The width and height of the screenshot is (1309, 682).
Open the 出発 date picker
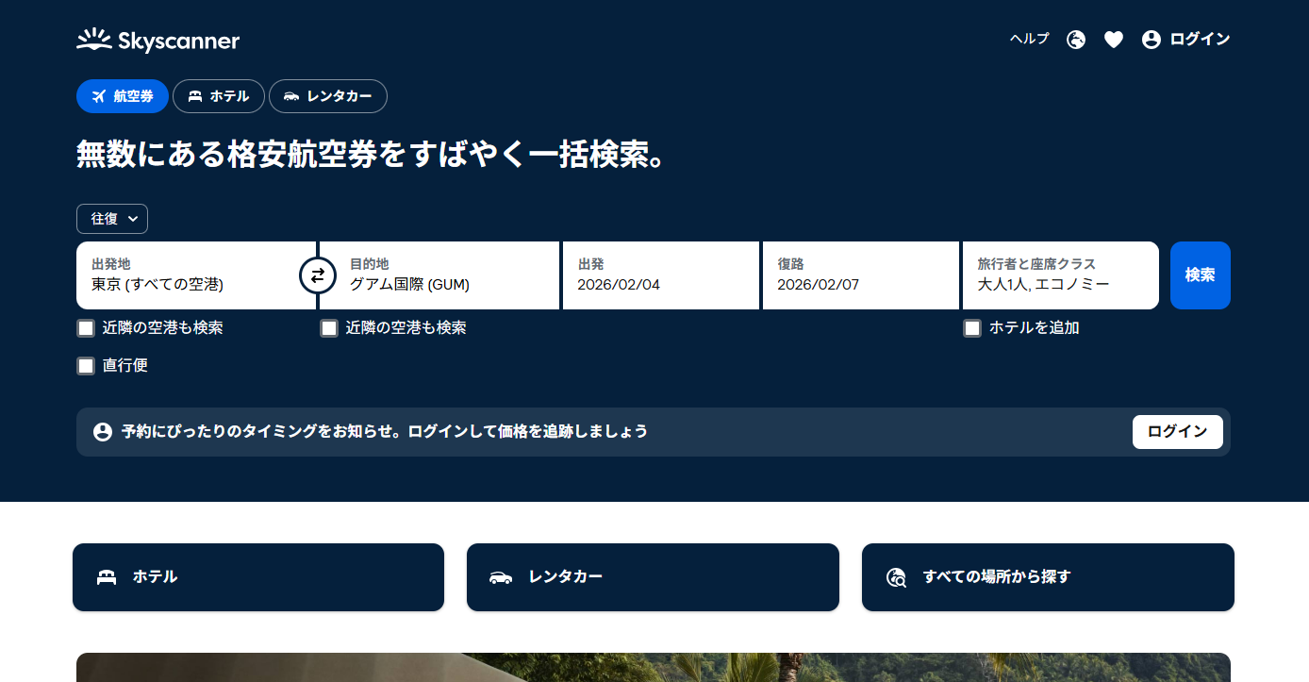660,275
